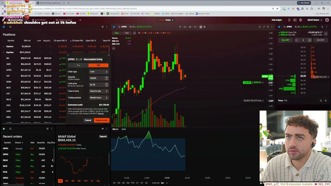
Task: Select the 1W range on account chart
Action: (66, 181)
